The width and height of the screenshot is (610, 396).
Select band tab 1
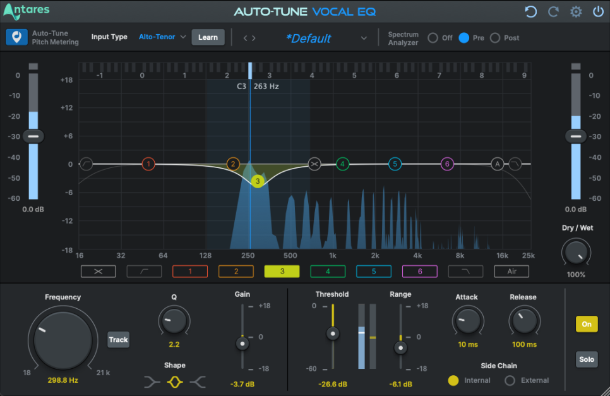(x=190, y=271)
